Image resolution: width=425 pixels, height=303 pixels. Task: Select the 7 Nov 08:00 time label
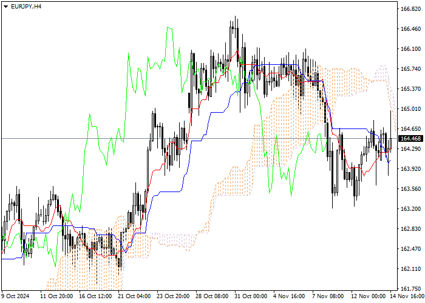[x=328, y=296]
